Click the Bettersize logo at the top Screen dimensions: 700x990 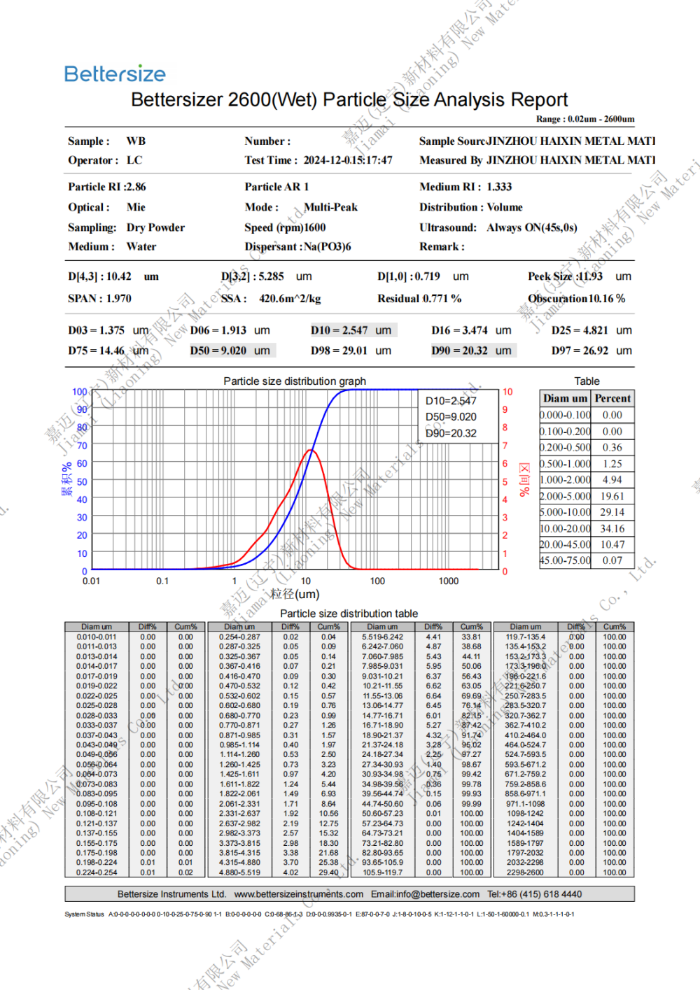point(115,74)
